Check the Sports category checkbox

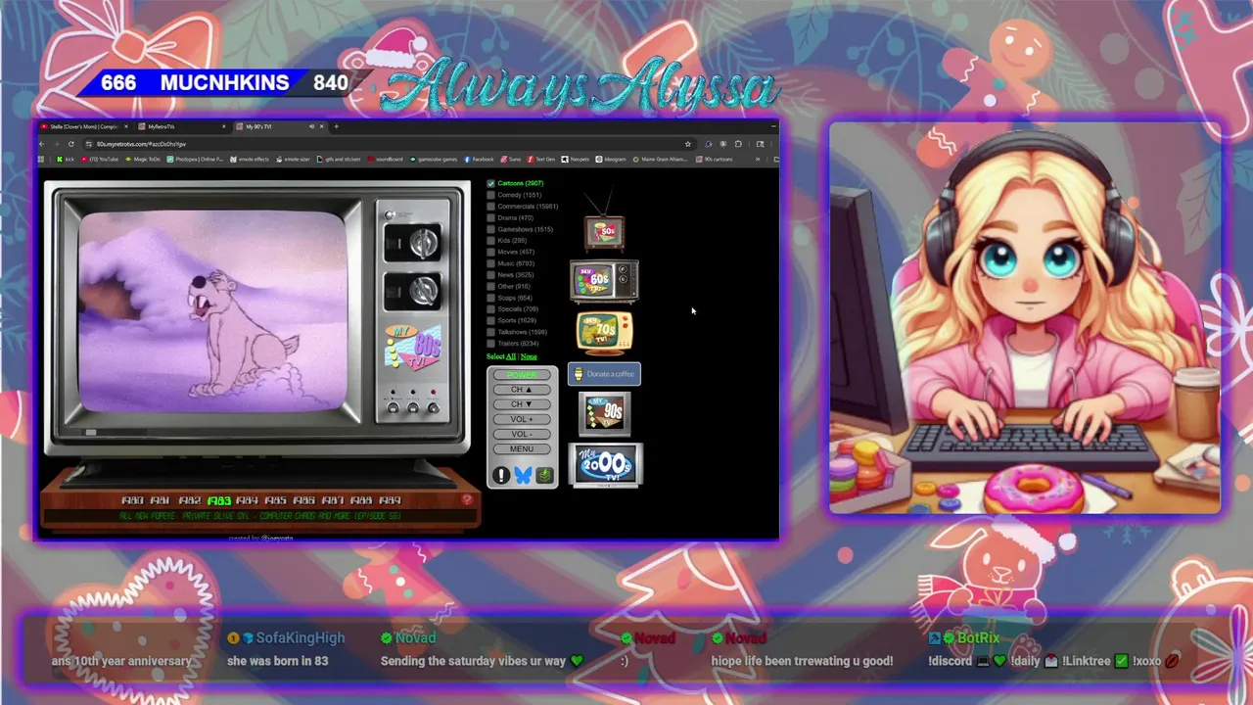491,320
